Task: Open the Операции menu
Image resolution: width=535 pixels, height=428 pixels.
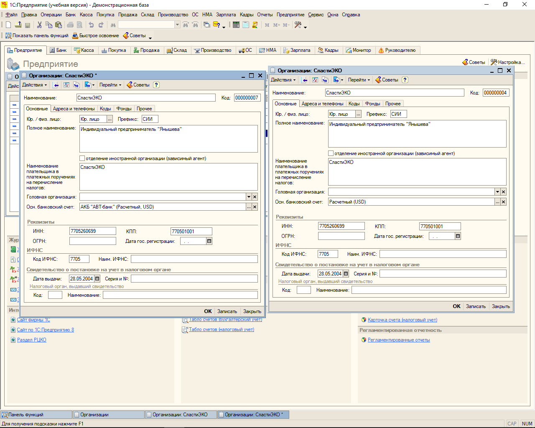Action: [51, 15]
